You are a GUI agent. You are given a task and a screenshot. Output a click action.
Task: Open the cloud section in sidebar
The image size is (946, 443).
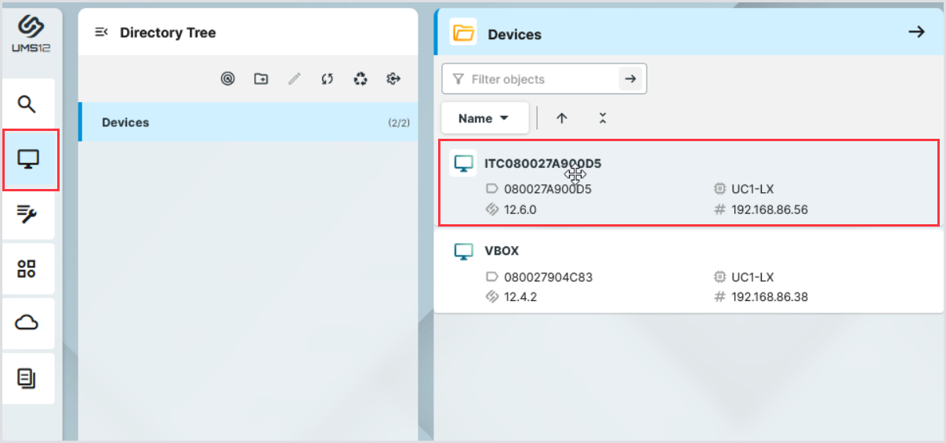pos(27,323)
